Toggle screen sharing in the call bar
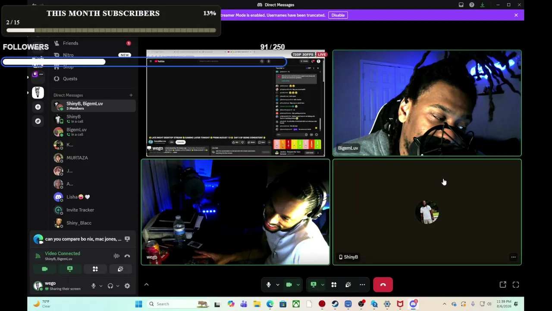Screen dimensions: 552x311 pyautogui.click(x=314, y=285)
